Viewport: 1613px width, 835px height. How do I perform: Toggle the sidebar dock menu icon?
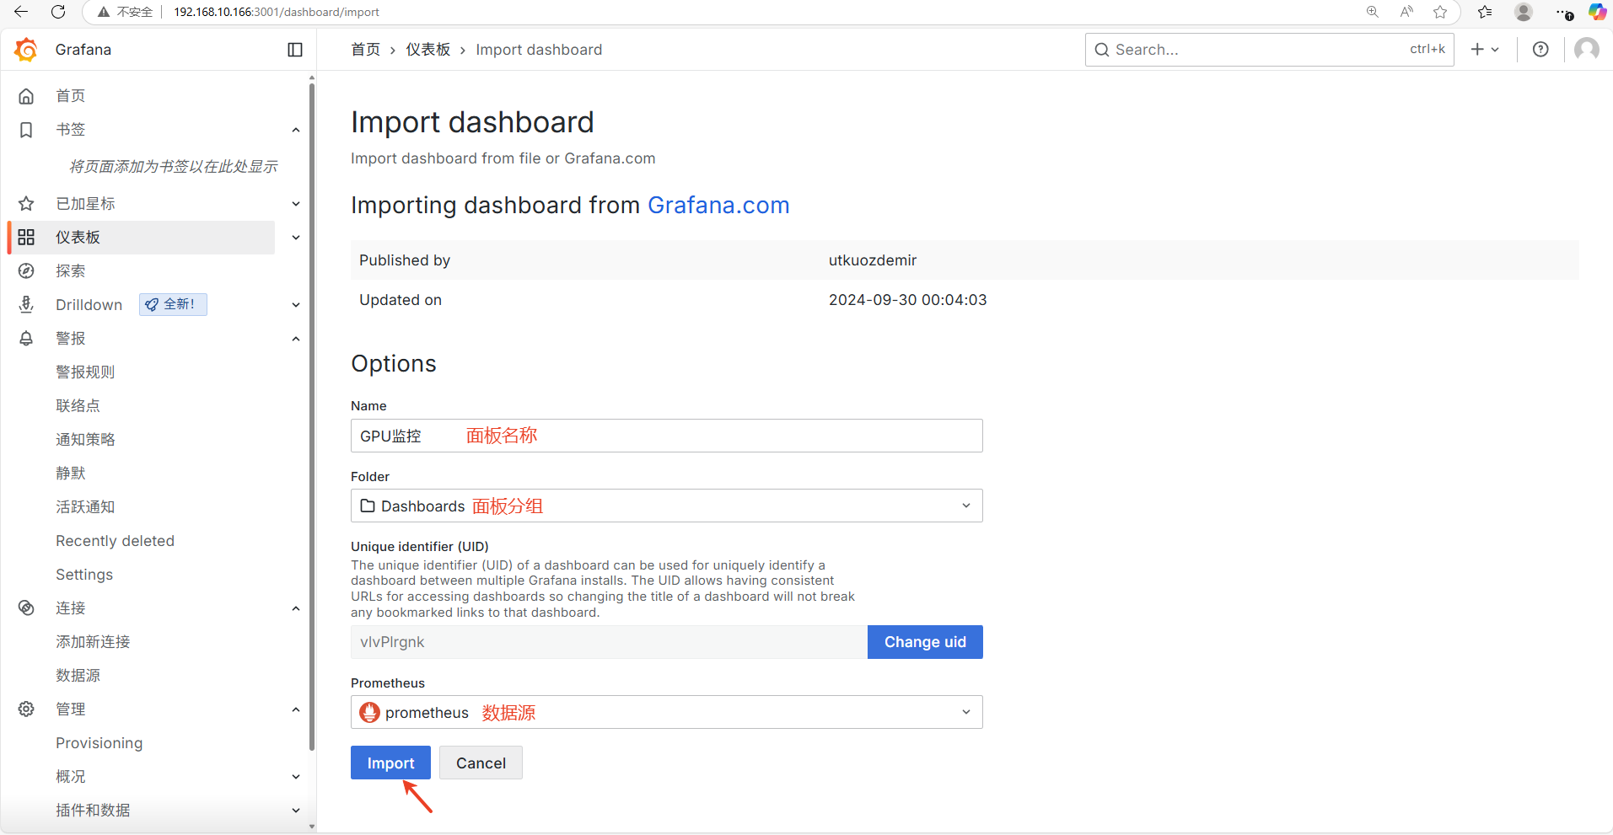pyautogui.click(x=295, y=50)
